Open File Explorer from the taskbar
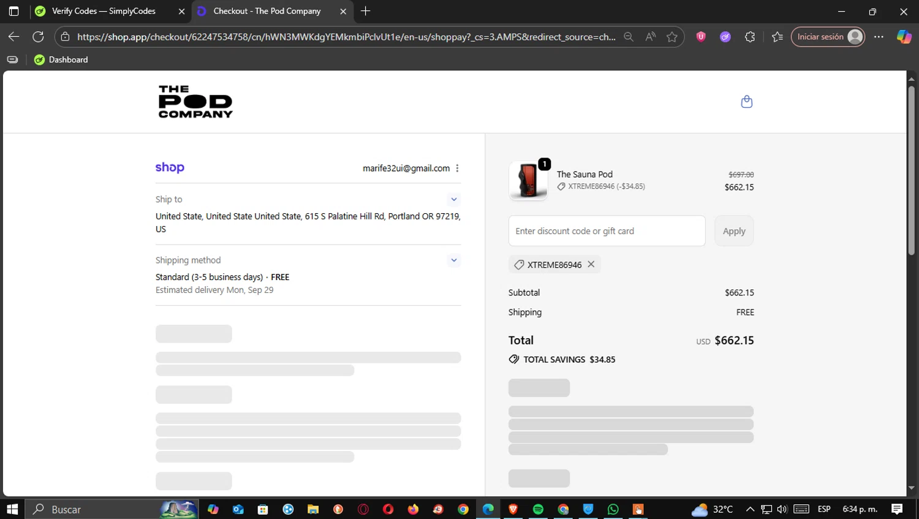Image resolution: width=919 pixels, height=519 pixels. point(313,509)
